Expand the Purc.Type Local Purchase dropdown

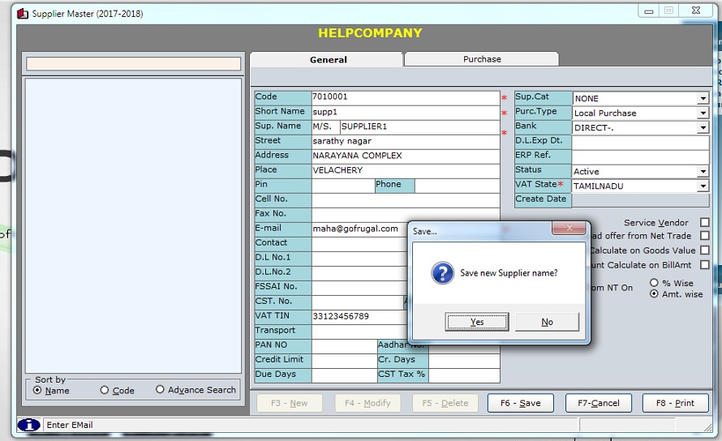click(x=703, y=113)
